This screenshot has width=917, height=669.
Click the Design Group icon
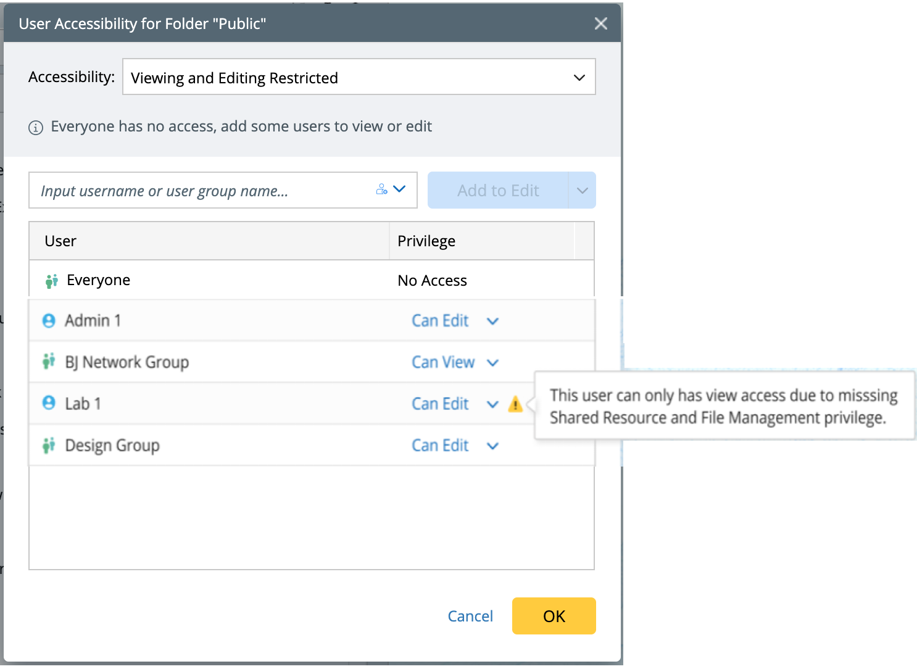tap(49, 445)
